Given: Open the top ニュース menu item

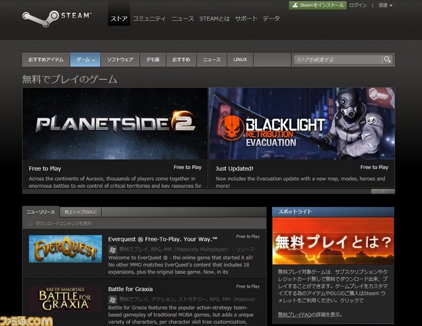Looking at the screenshot, I should coord(183,18).
